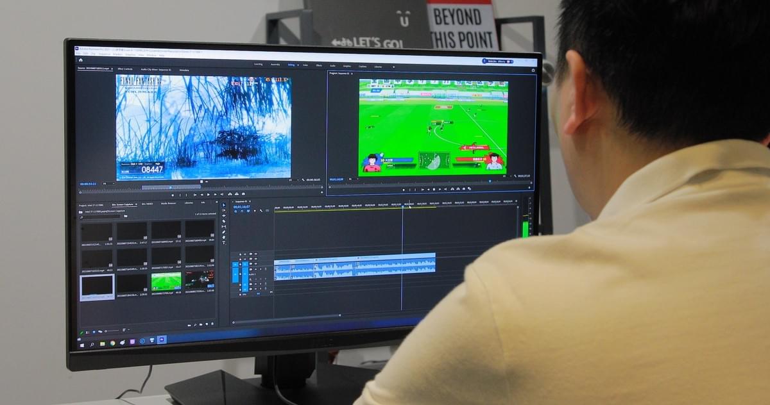Select the Slip tool
Viewport: 770px width, 405px height.
tap(224, 227)
